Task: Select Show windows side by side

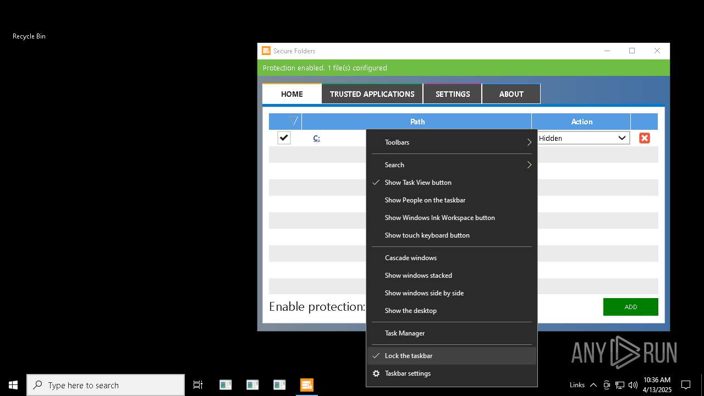Action: 452,293
